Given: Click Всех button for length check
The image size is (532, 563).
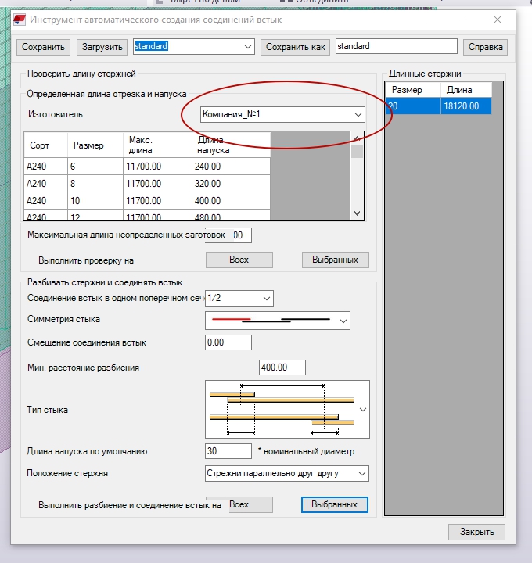Looking at the screenshot, I should 239,260.
